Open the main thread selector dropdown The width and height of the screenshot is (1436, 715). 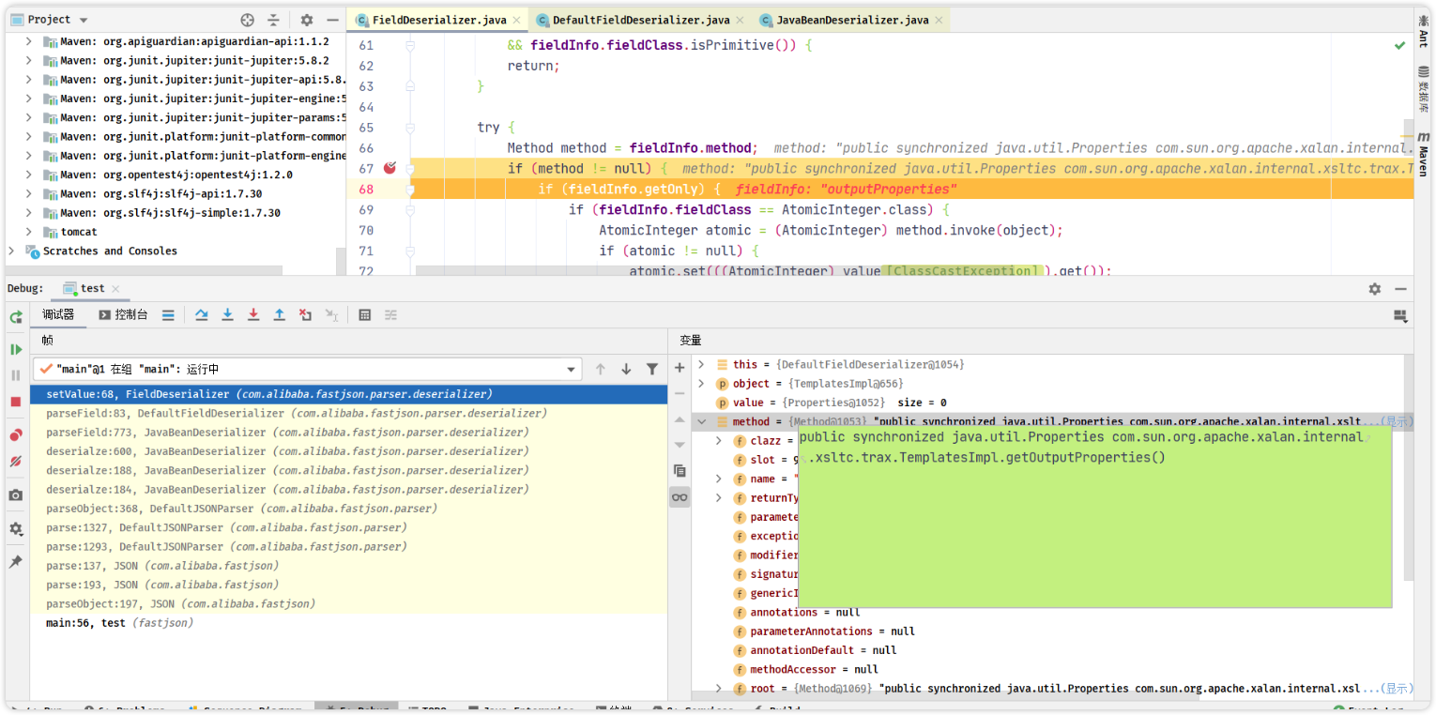pyautogui.click(x=571, y=370)
